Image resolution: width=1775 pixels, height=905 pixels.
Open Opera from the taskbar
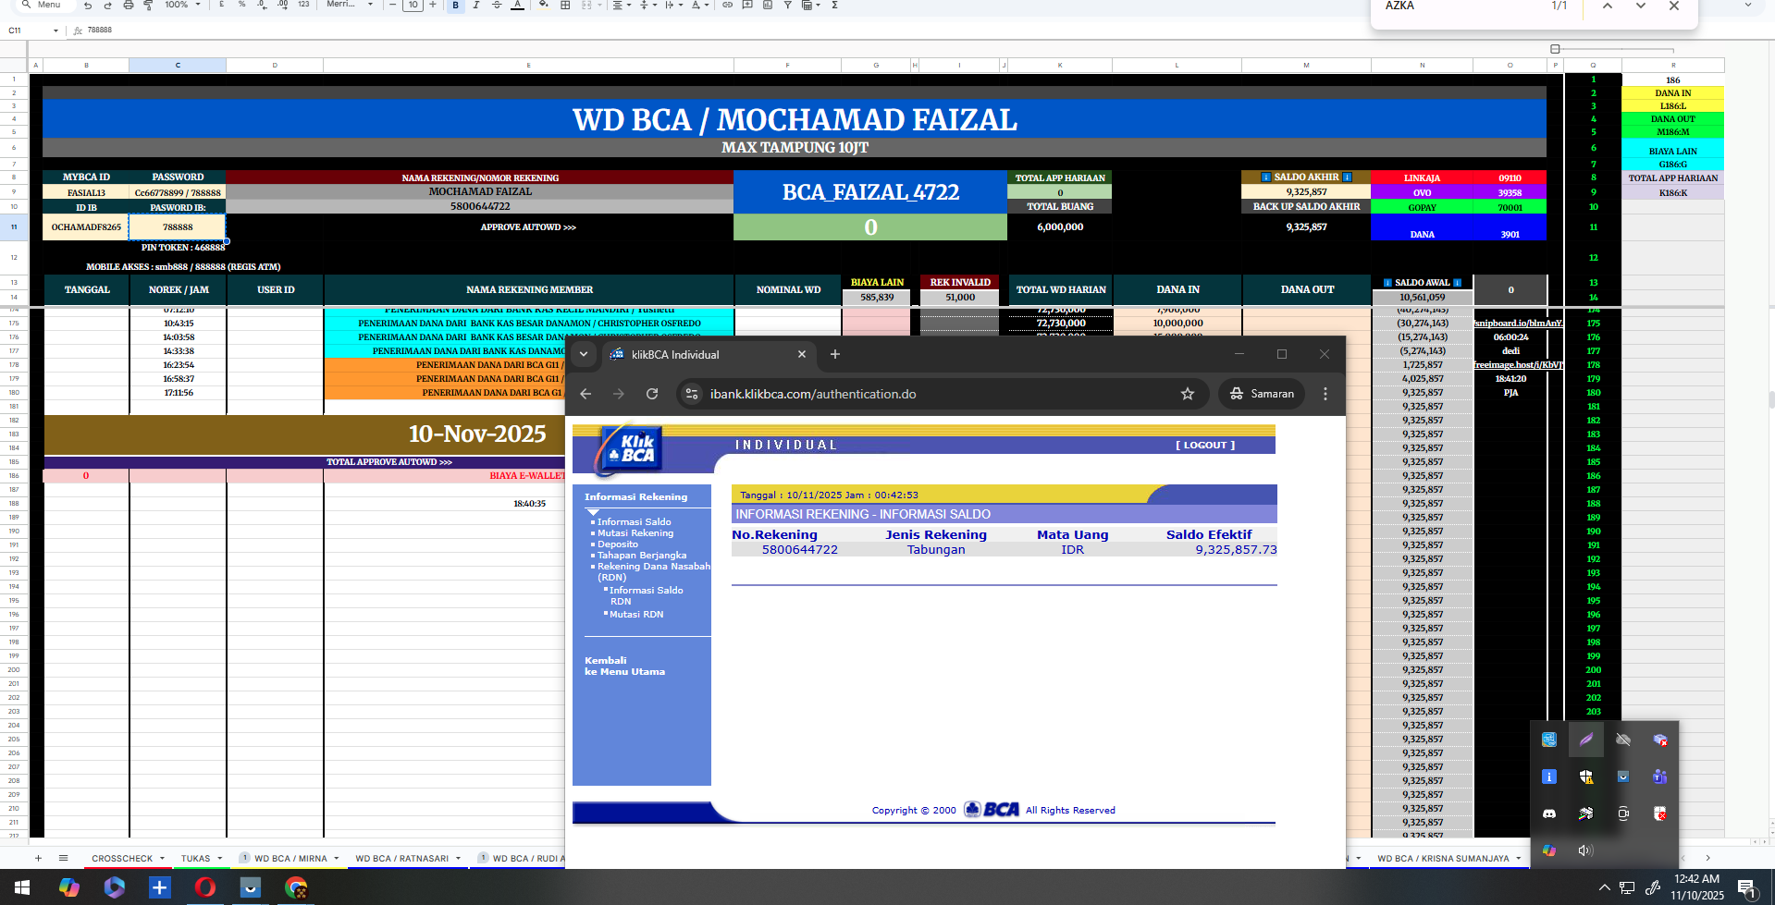pos(205,887)
